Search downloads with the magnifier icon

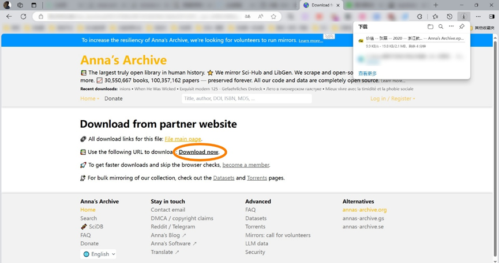(441, 26)
